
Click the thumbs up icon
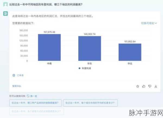click(144, 86)
